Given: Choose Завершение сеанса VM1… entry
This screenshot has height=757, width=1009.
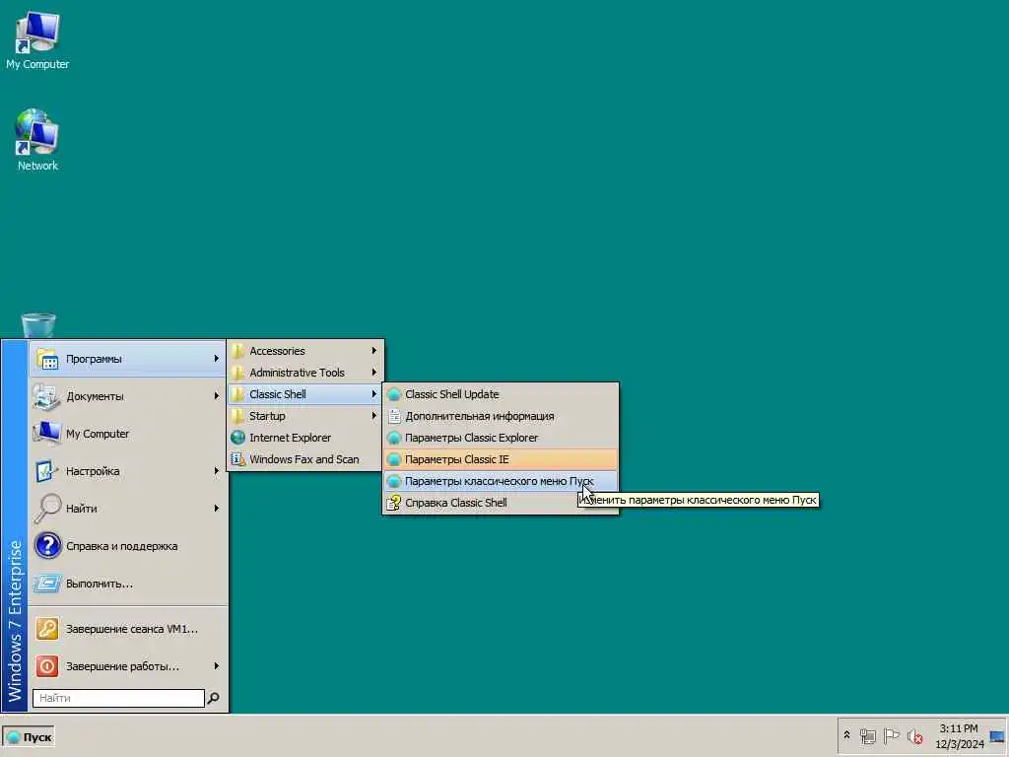Looking at the screenshot, I should 128,629.
